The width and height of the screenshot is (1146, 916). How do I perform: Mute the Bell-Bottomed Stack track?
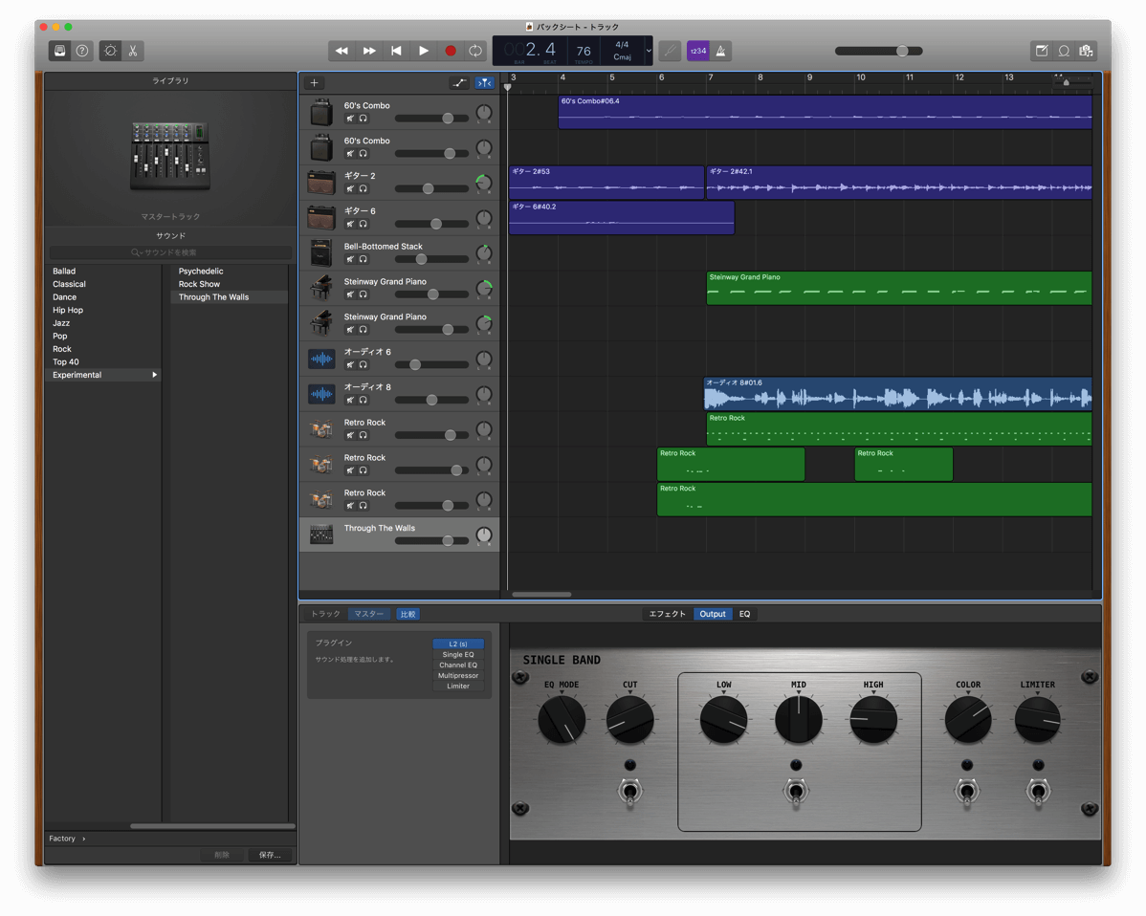point(350,259)
